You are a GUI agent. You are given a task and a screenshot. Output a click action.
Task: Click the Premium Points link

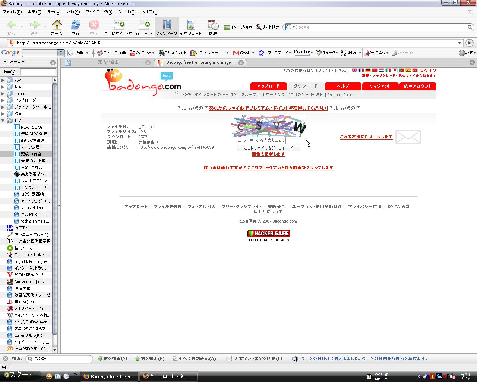[x=341, y=95]
